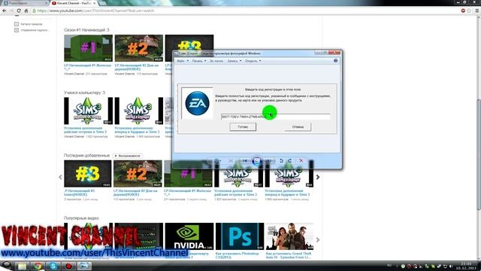Switch to the first browser tab
Viewport: 481px width, 271px height.
click(25, 3)
